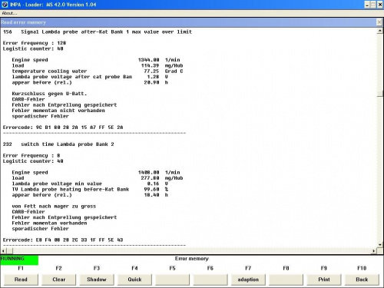Click the blank F5 button
The height and width of the screenshot is (288, 384).
(x=173, y=280)
